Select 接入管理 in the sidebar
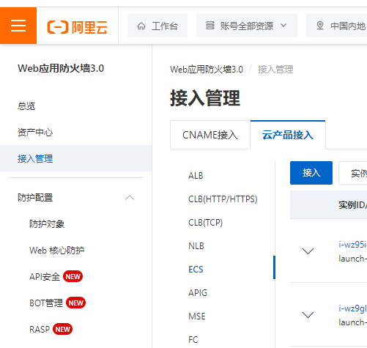The width and height of the screenshot is (367, 348). pyautogui.click(x=75, y=158)
